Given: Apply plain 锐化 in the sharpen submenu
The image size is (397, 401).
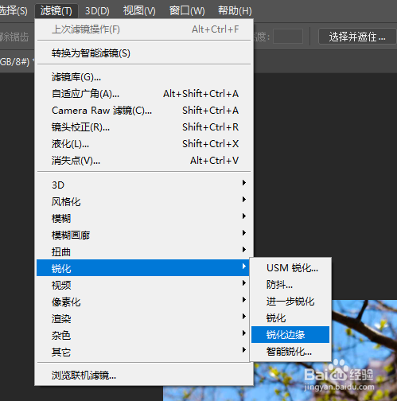Looking at the screenshot, I should pyautogui.click(x=290, y=318).
